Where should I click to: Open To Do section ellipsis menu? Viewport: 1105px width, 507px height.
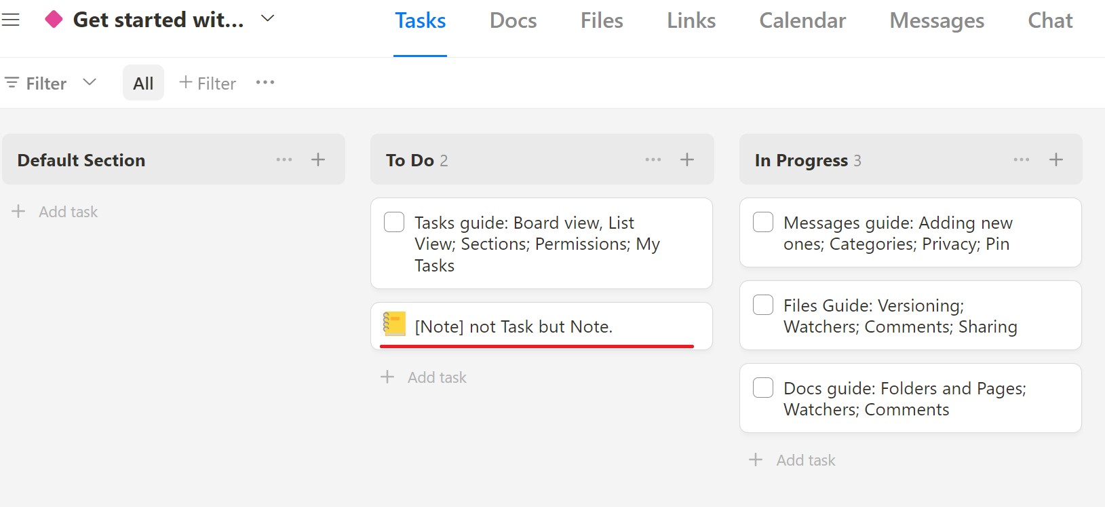pyautogui.click(x=653, y=159)
